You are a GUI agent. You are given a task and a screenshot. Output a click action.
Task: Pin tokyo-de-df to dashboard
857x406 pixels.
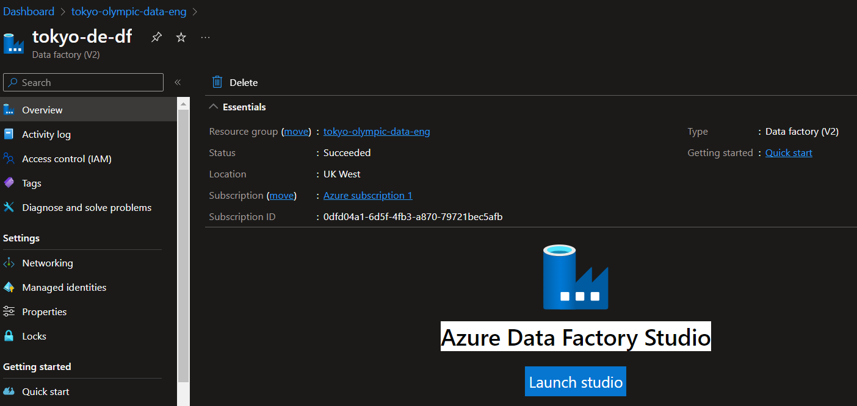pos(156,37)
